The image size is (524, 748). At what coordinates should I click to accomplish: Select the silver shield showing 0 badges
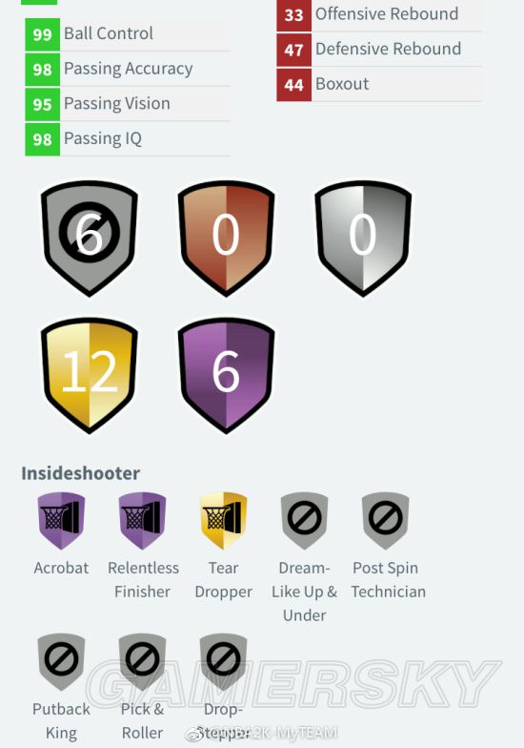[363, 239]
